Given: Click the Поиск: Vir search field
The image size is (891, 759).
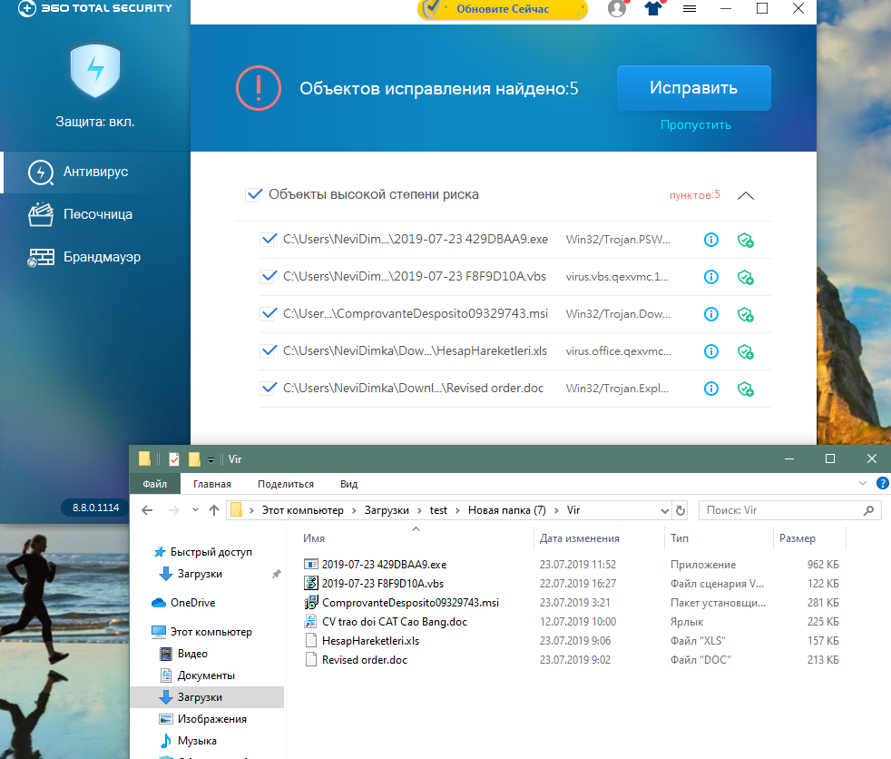Looking at the screenshot, I should click(x=790, y=510).
